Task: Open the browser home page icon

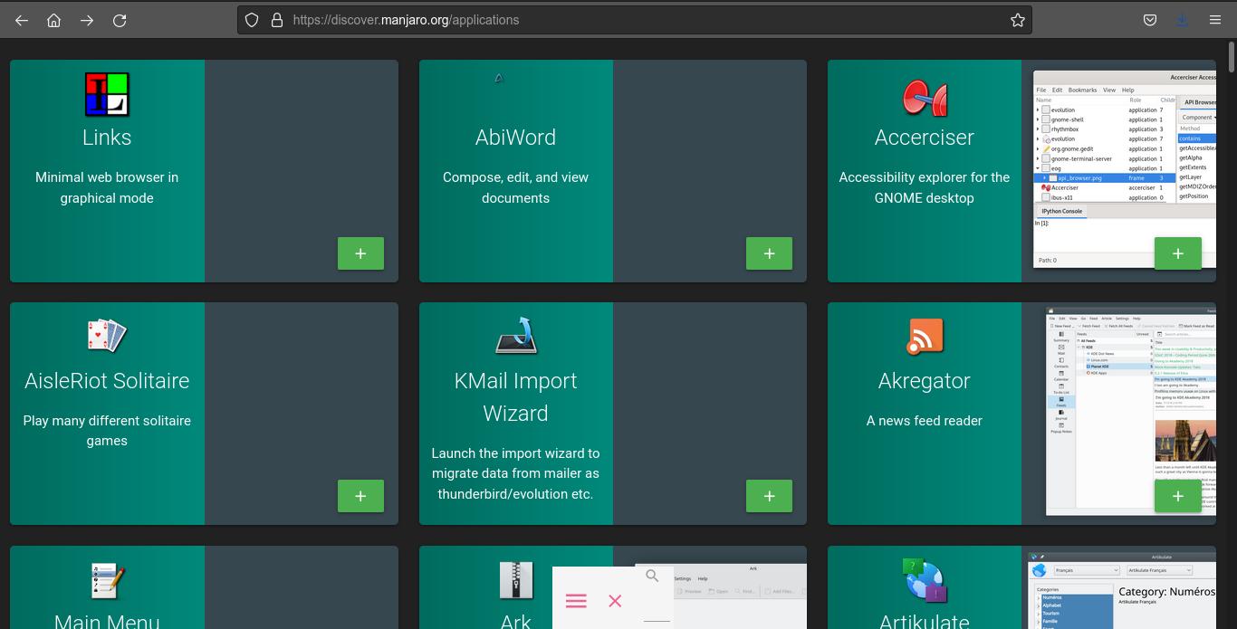Action: [x=54, y=20]
